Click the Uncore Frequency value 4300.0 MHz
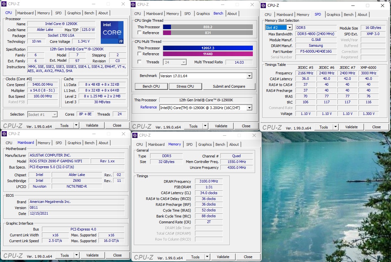The width and height of the screenshot is (391, 262). [x=236, y=168]
